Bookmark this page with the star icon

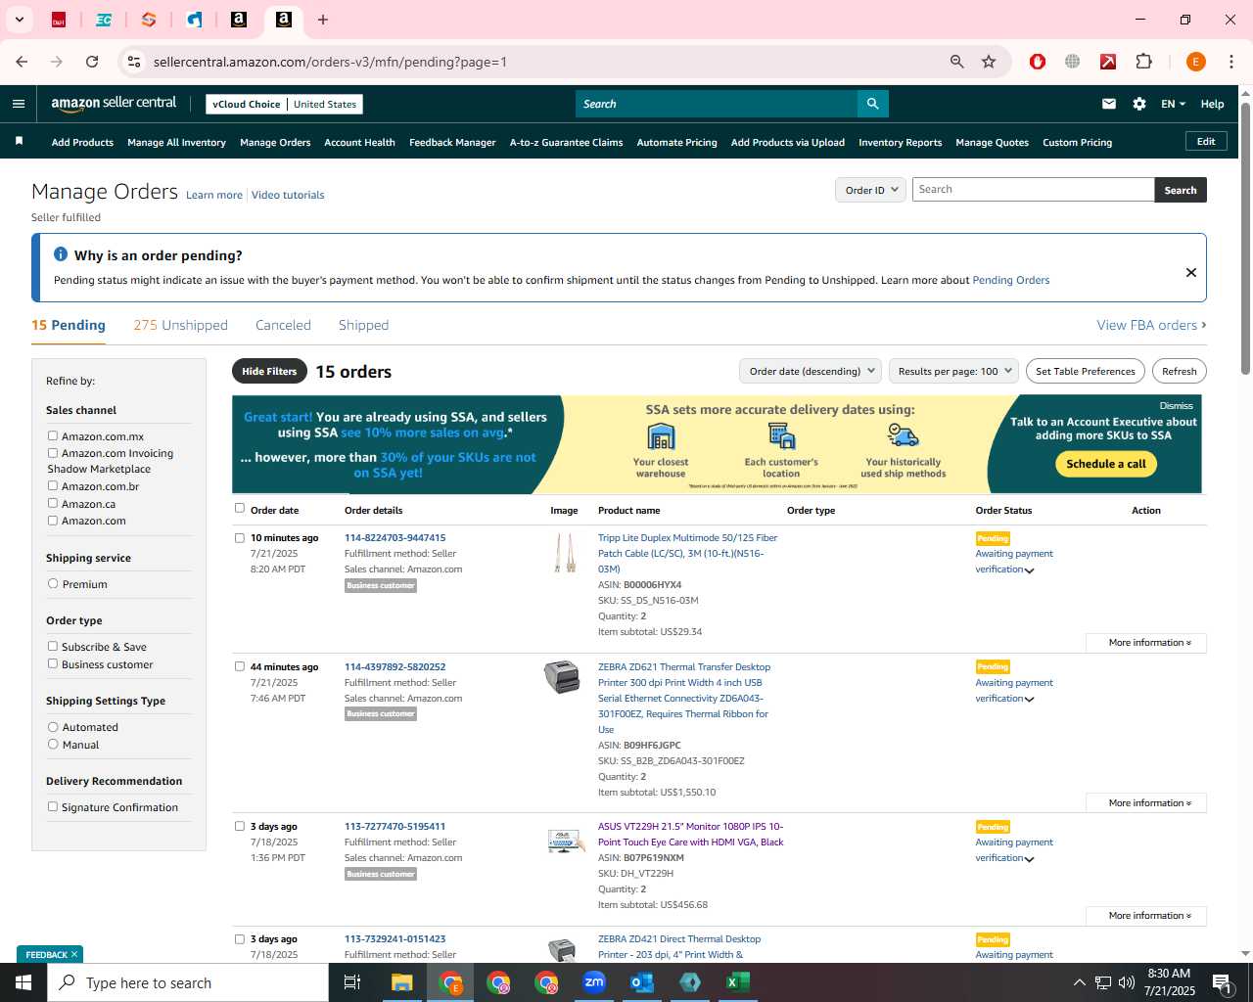989,62
